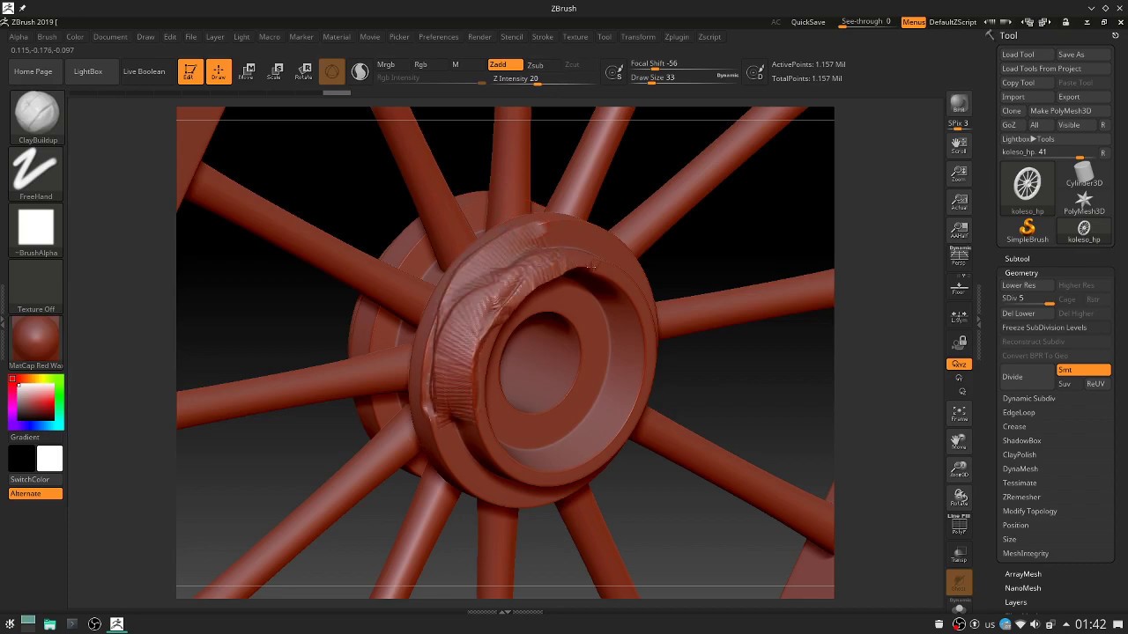Open the Preferences menu
Screen dimensions: 1128x634
pyautogui.click(x=439, y=37)
